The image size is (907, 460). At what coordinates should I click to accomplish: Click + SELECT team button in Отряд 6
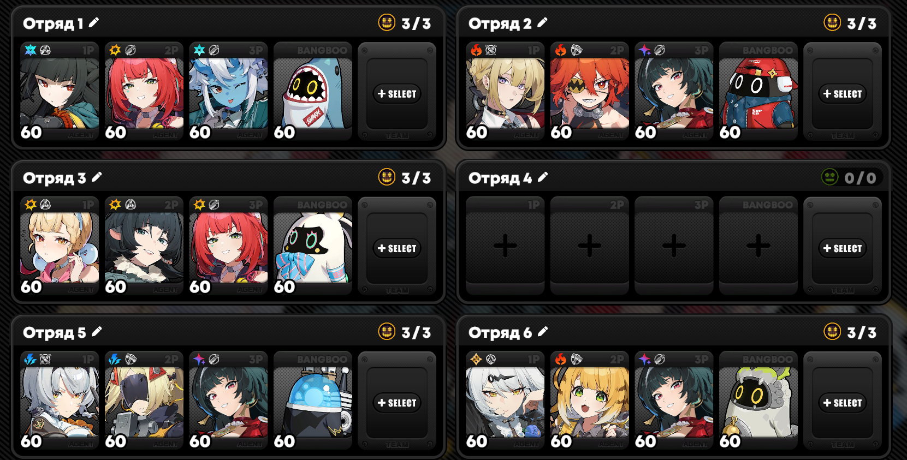843,403
